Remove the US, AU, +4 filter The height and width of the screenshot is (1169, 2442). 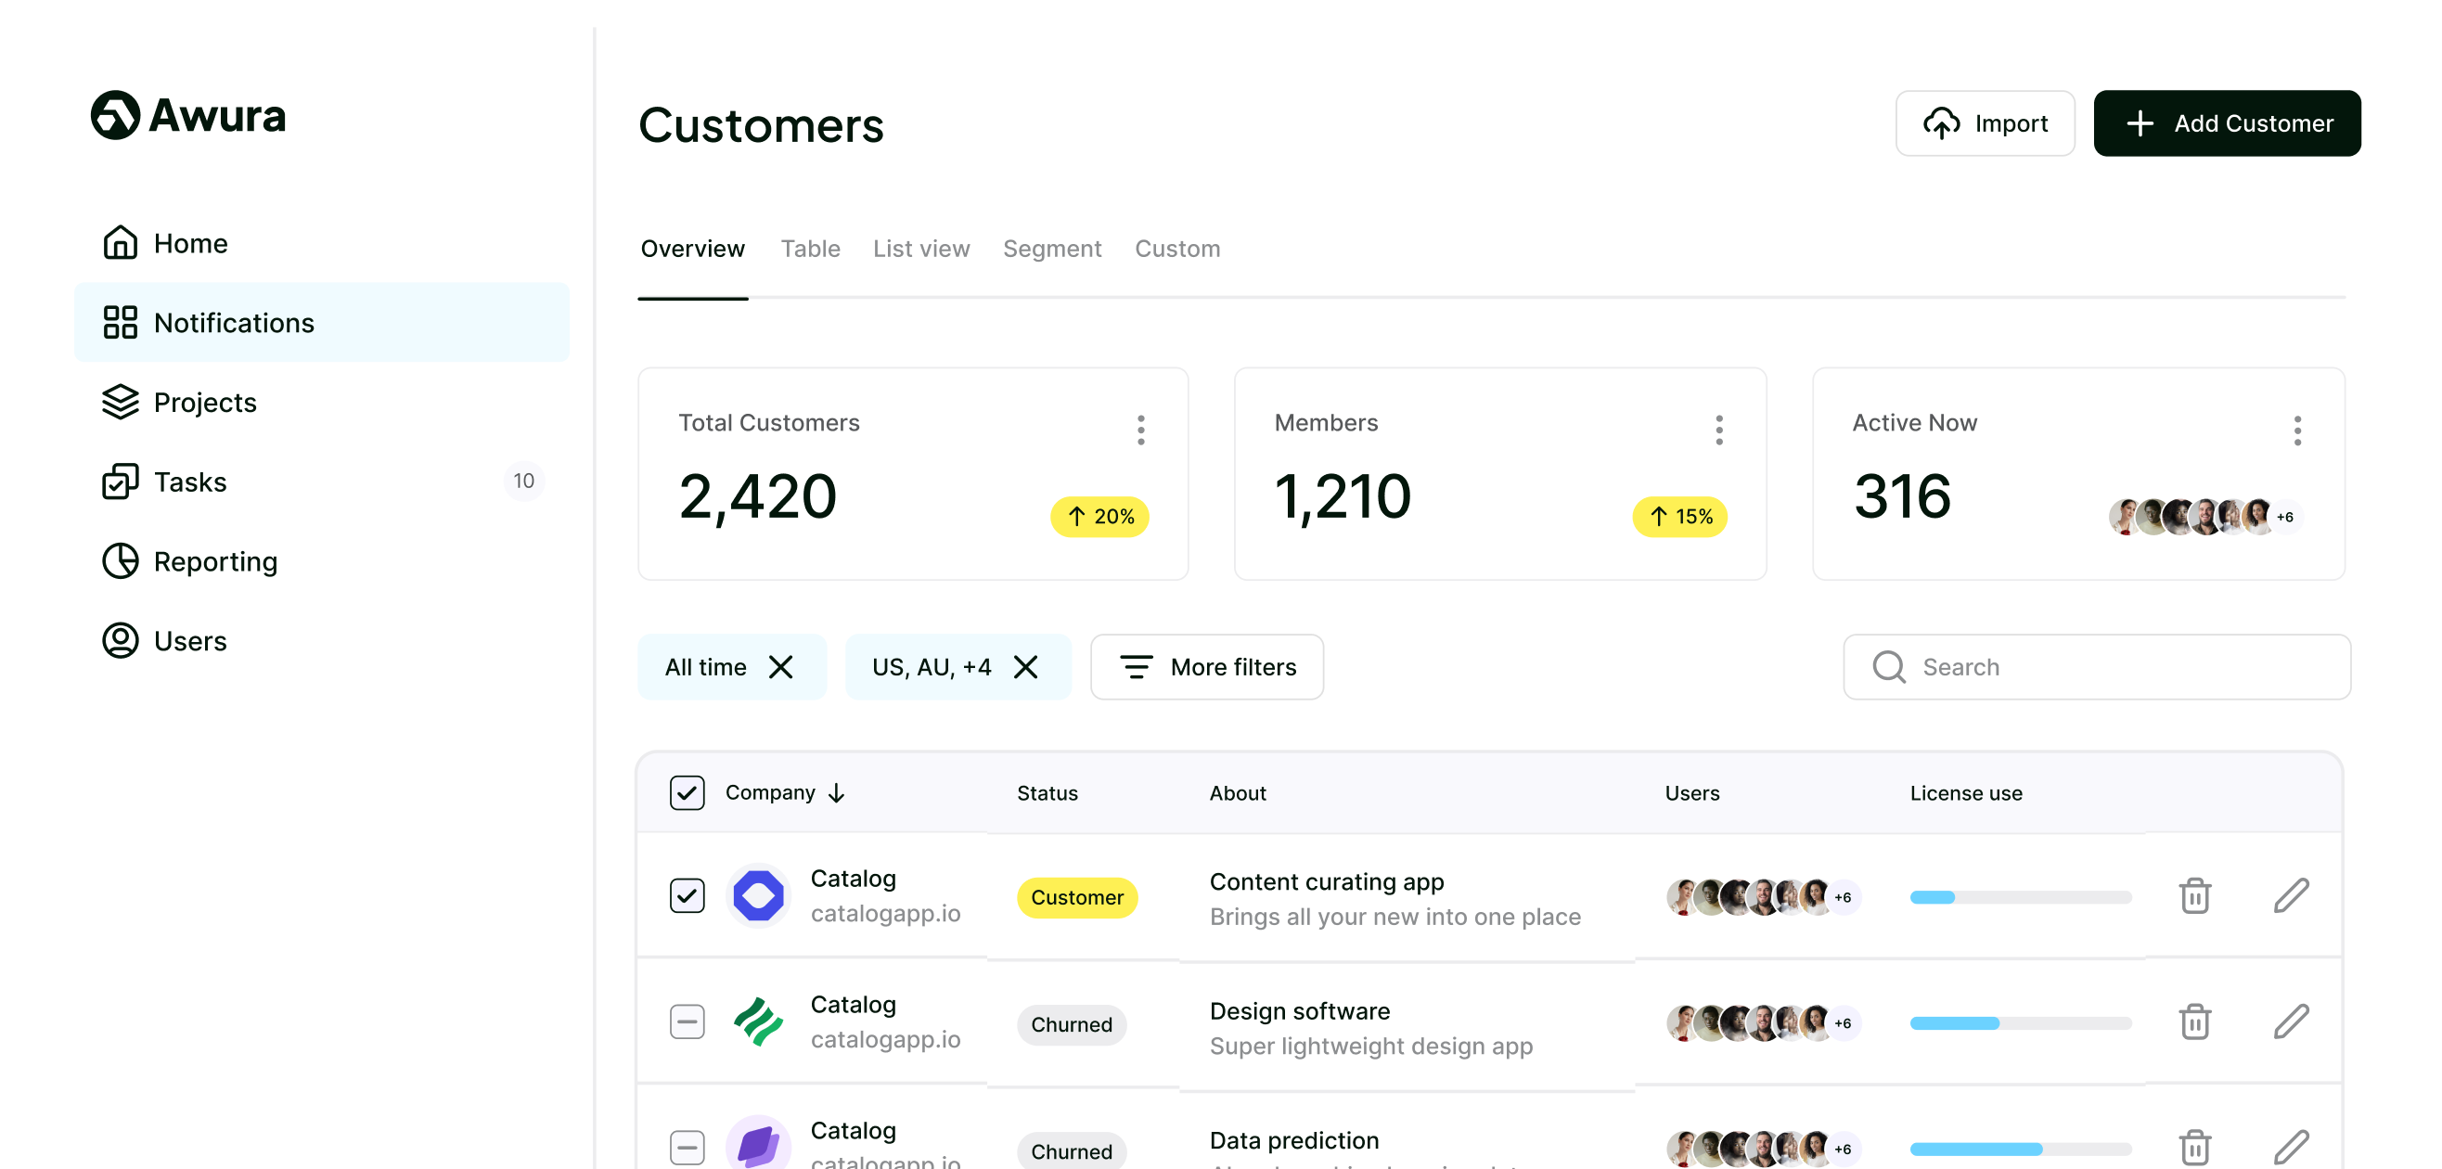click(x=1026, y=667)
